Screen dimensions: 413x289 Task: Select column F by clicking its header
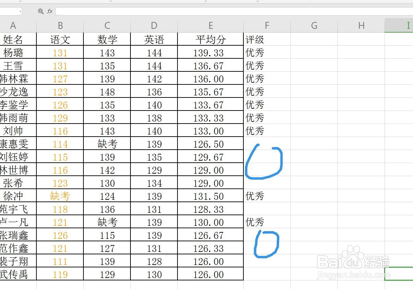tap(267, 25)
